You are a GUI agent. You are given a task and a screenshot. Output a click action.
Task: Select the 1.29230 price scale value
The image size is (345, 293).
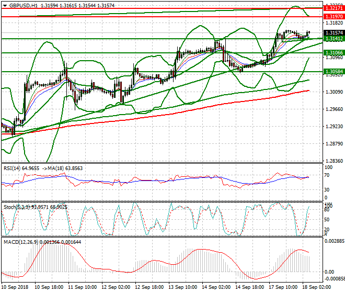[x=334, y=127]
